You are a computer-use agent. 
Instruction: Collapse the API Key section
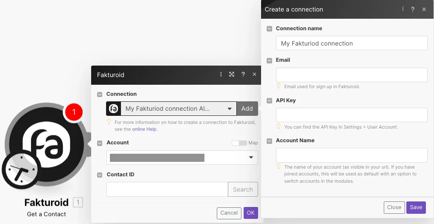(x=269, y=101)
